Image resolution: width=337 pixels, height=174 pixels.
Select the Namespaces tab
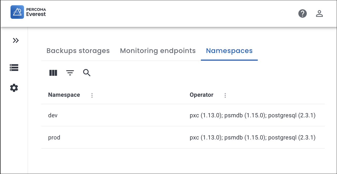tap(229, 51)
